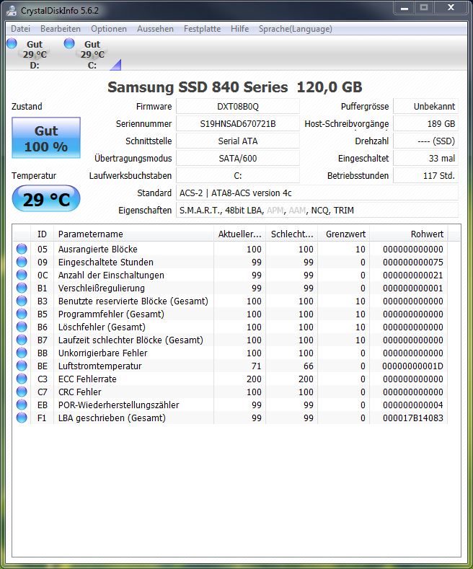This screenshot has height=569, width=473.
Task: Click status orb for Benutzte reservierte Blöcke
Action: pos(22,301)
